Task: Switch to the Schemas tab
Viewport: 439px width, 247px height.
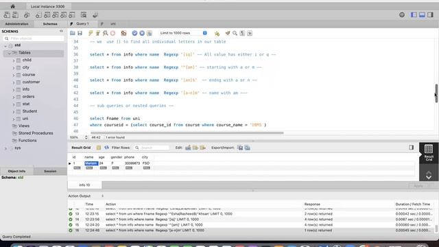Action: pos(50,24)
